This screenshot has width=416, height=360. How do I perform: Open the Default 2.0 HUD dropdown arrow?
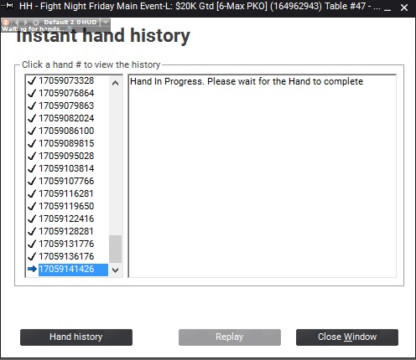(x=105, y=22)
